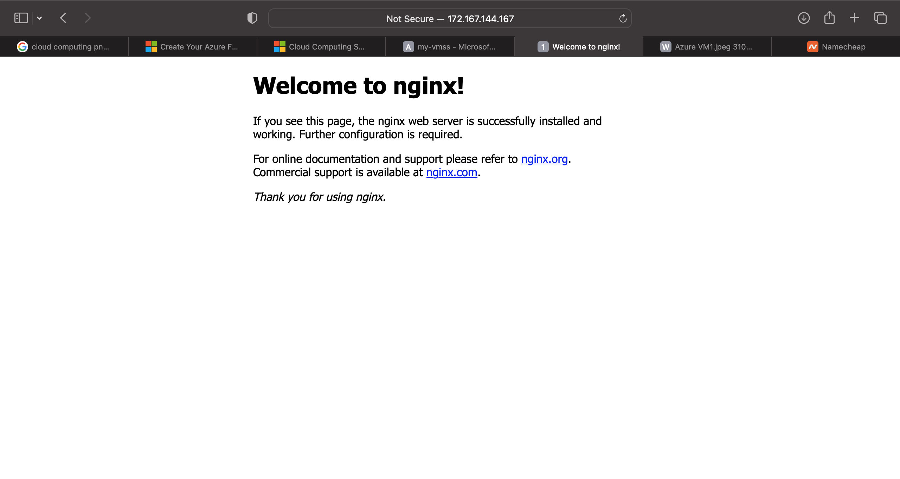Switch to the cloud computing Google tab
Viewport: 900px width, 479px height.
pos(64,47)
